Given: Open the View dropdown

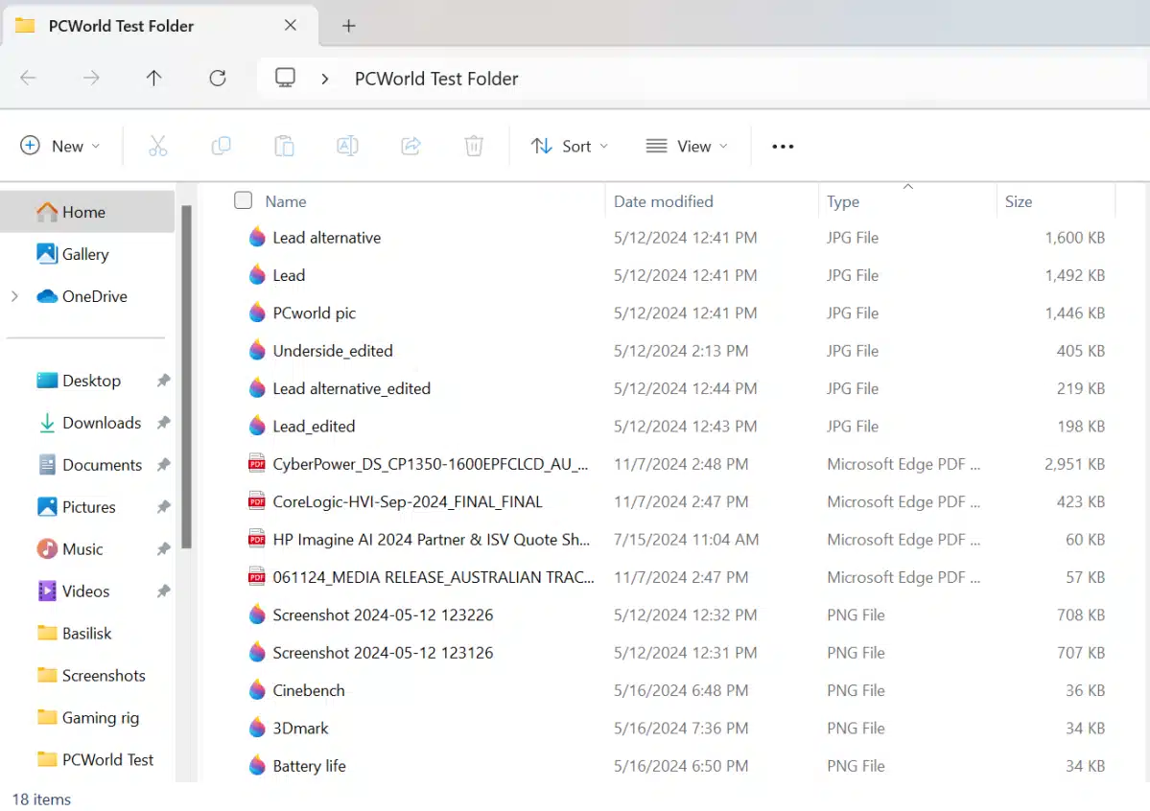Looking at the screenshot, I should point(687,146).
